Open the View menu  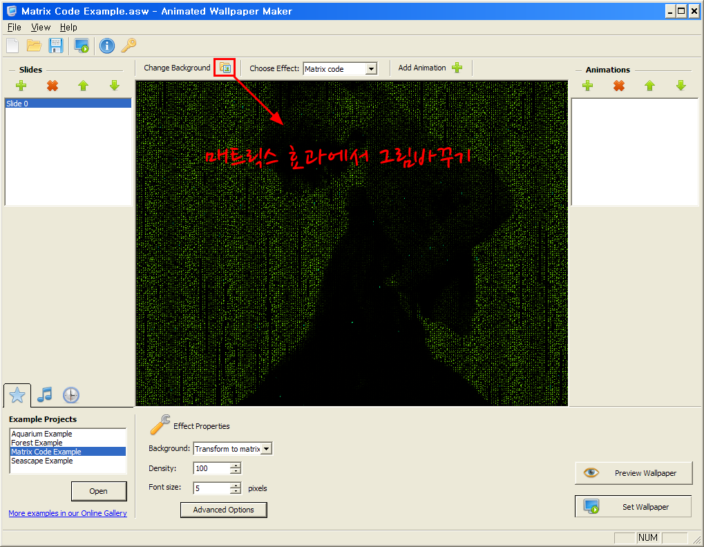click(41, 28)
